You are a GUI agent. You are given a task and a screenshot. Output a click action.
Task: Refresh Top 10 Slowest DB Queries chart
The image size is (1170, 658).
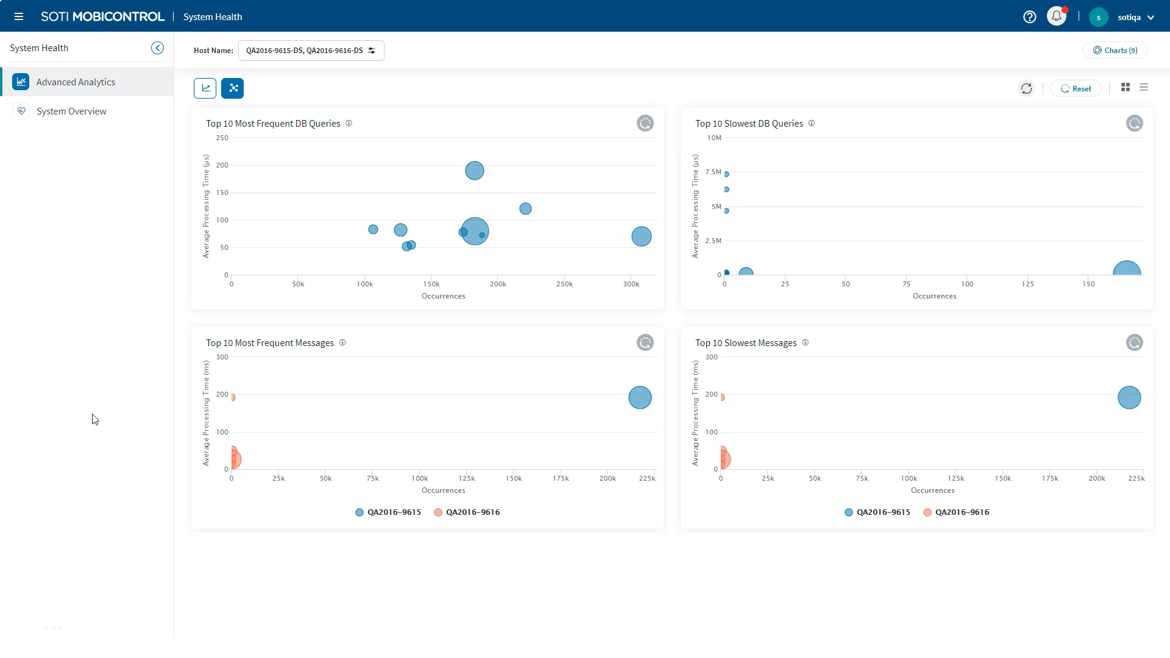tap(1135, 123)
